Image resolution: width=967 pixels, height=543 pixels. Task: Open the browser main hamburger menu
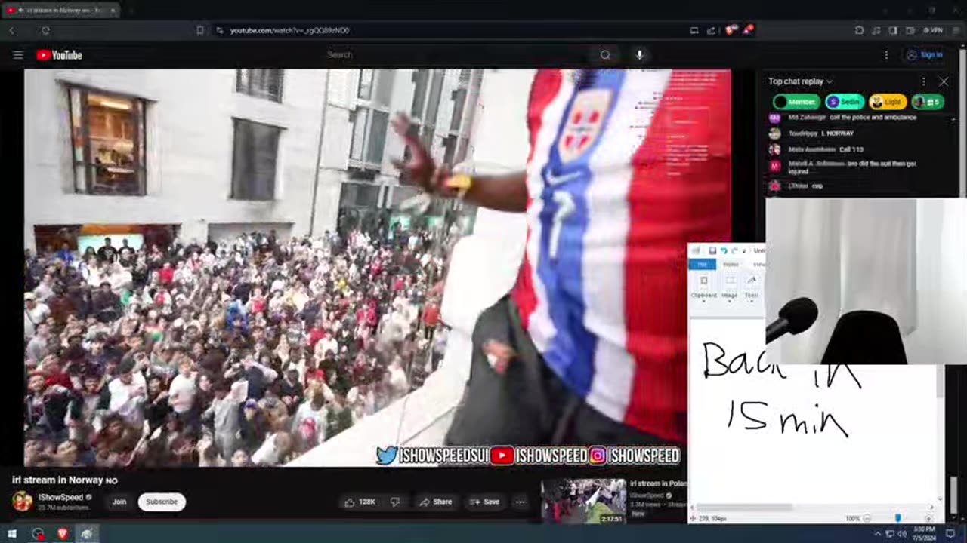coord(955,30)
